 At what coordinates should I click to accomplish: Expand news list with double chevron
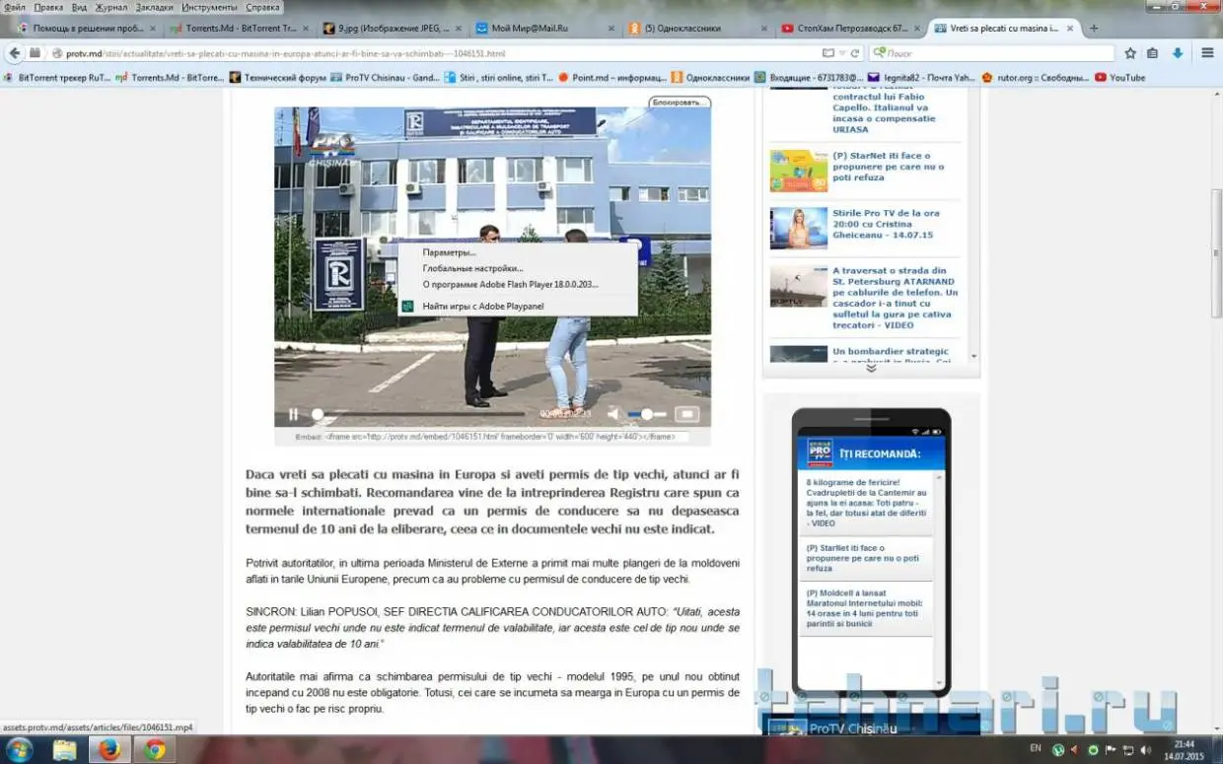[x=871, y=369]
